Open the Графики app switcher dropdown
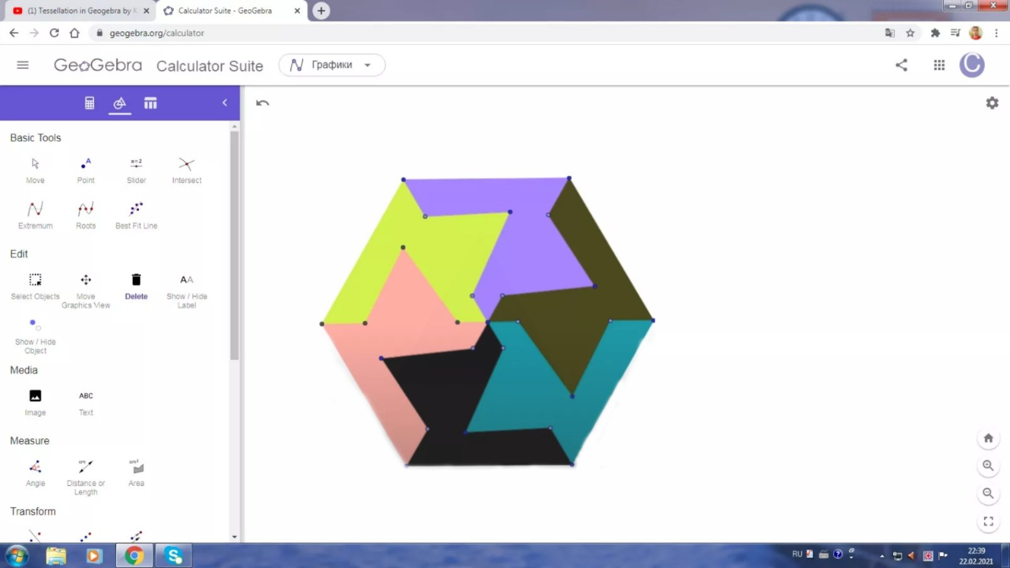 click(x=332, y=65)
